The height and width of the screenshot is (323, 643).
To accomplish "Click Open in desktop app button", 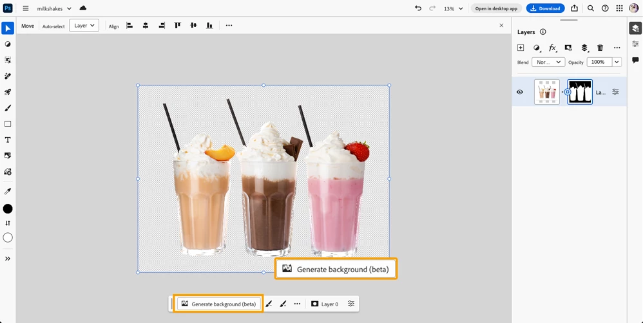I will click(x=496, y=8).
